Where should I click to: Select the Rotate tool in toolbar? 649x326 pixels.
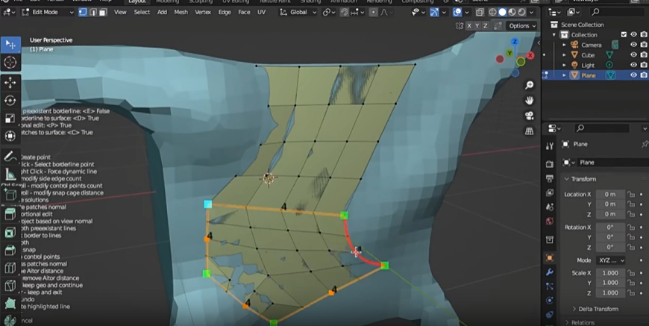tap(10, 101)
